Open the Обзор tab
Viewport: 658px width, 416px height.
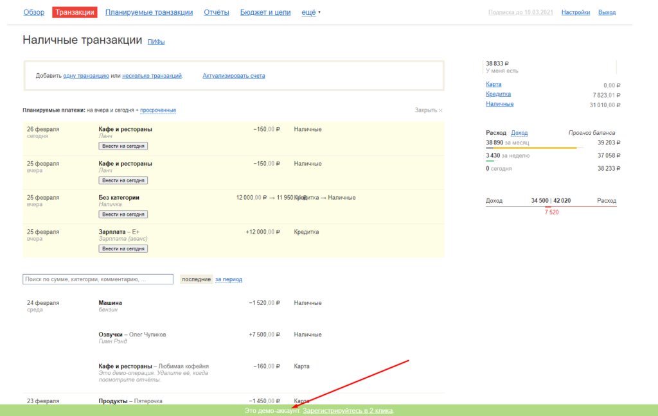34,12
